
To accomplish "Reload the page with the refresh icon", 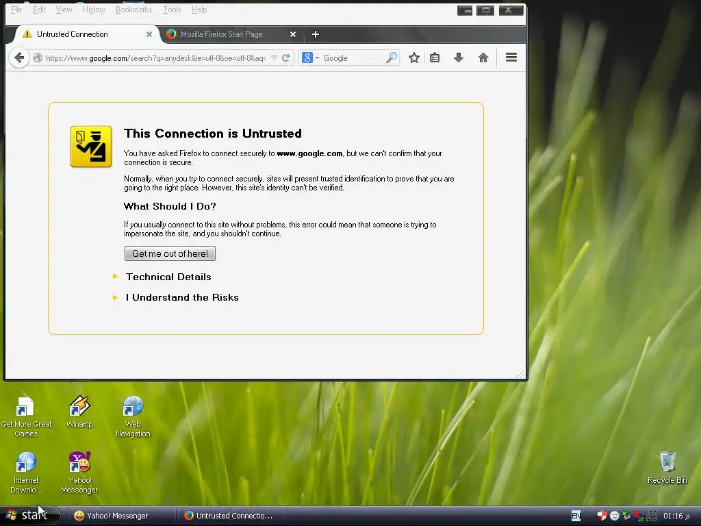I will coord(286,58).
